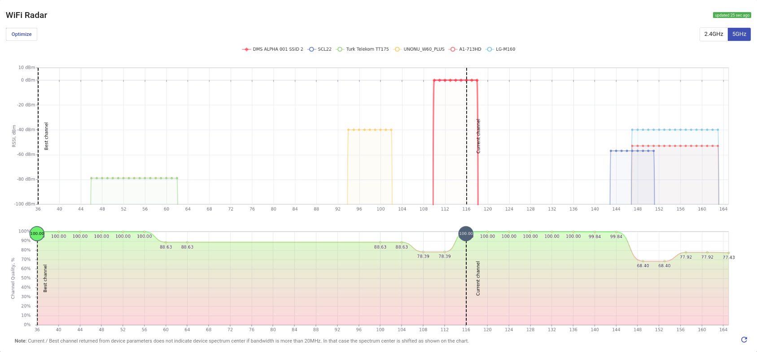The height and width of the screenshot is (352, 757).
Task: Switch to the 2.4GHz band tab
Action: [x=713, y=34]
